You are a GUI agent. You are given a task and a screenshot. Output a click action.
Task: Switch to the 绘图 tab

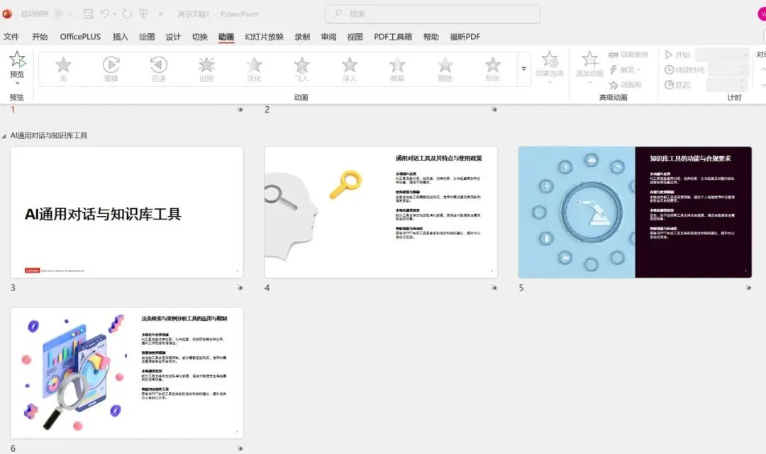(147, 37)
